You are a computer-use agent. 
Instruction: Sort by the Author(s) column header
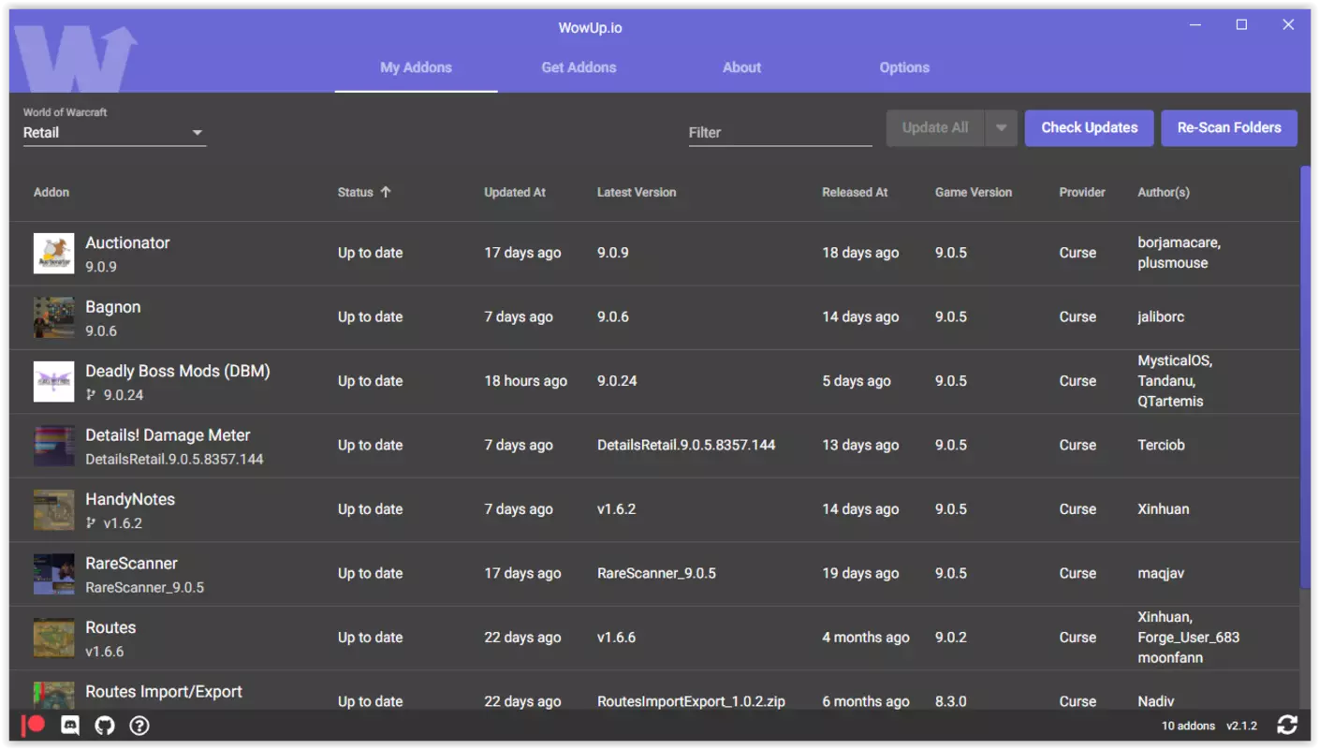[x=1164, y=192]
